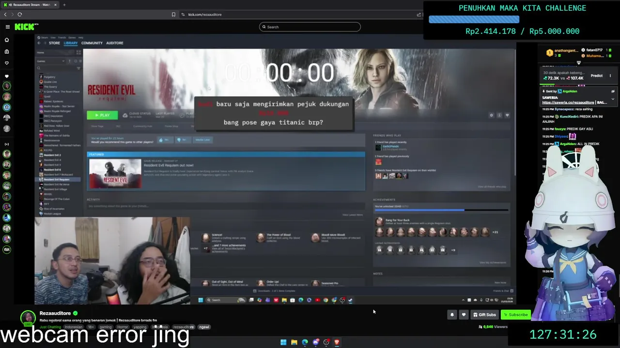Click the thumbs-up recommend button
620x348 pixels.
(166, 140)
